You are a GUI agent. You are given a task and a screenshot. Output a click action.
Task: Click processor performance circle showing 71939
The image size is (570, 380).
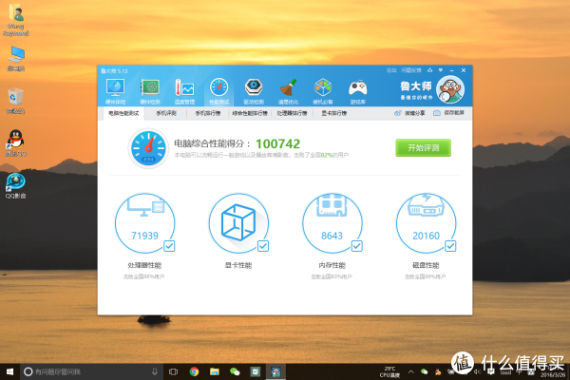pyautogui.click(x=144, y=223)
